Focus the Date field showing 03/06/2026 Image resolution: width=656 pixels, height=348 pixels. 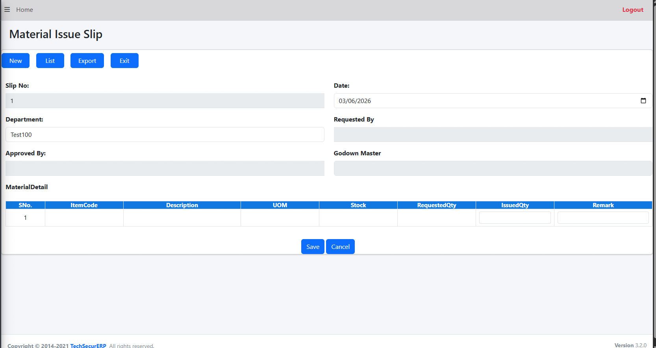pos(493,101)
